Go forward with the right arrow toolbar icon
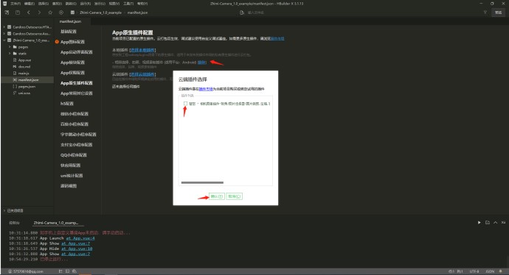509x275 pixels. 39,12
